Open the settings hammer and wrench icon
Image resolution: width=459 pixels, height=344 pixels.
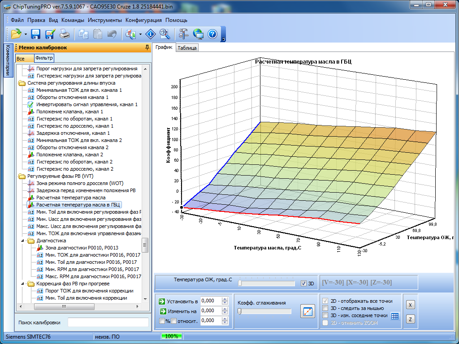(184, 34)
